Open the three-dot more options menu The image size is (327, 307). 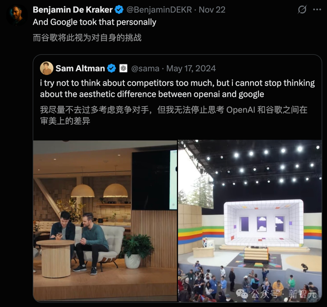coord(317,10)
